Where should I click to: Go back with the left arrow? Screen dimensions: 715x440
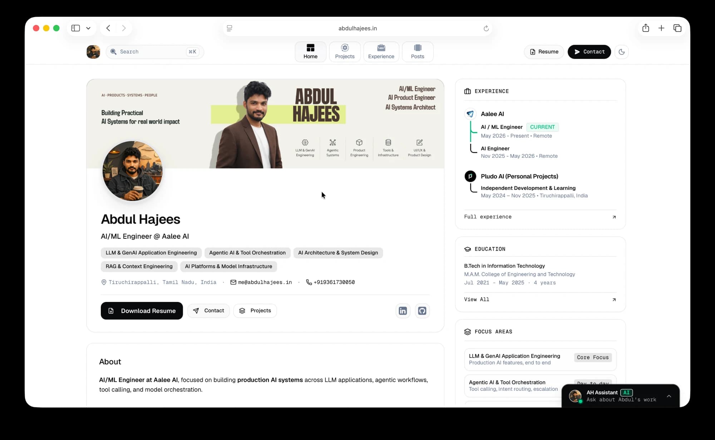coord(108,28)
